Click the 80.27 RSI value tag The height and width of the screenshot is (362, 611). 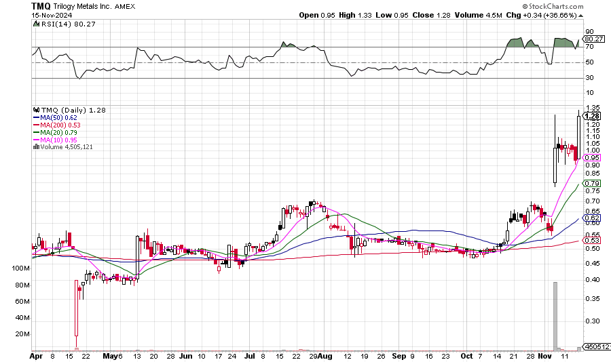593,39
